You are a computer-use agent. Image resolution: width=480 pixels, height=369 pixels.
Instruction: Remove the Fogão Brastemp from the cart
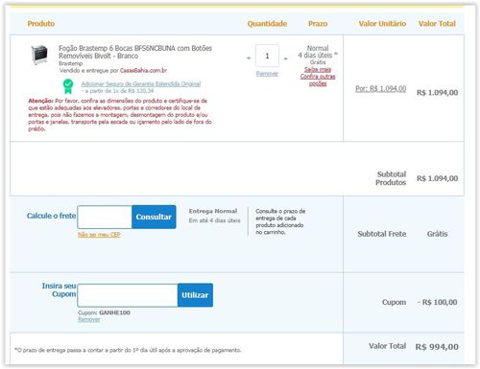pyautogui.click(x=267, y=74)
